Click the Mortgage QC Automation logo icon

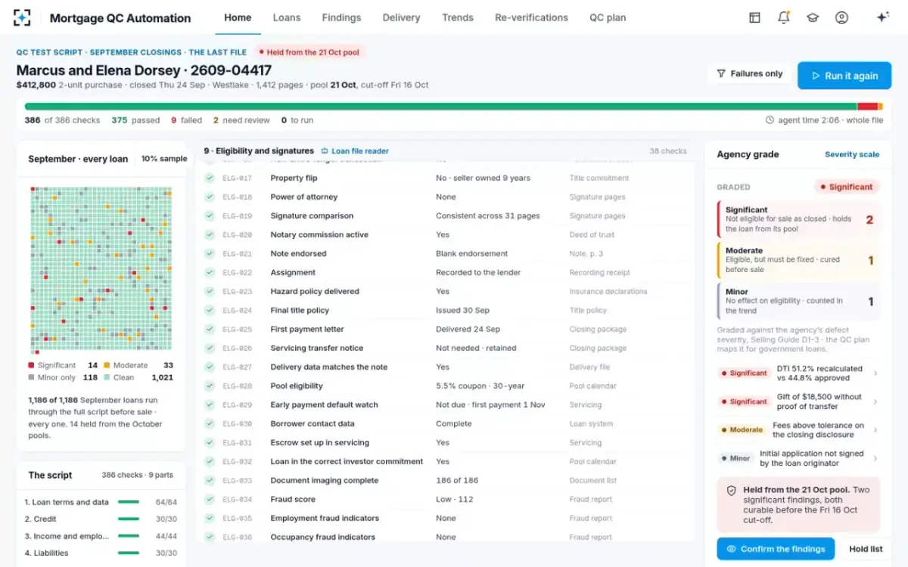pos(22,17)
